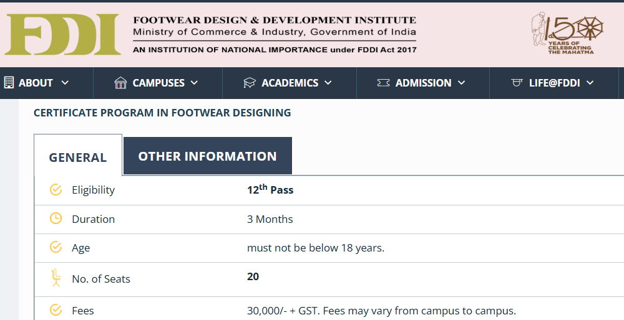
Task: Open the Admission menu
Action: [x=423, y=83]
